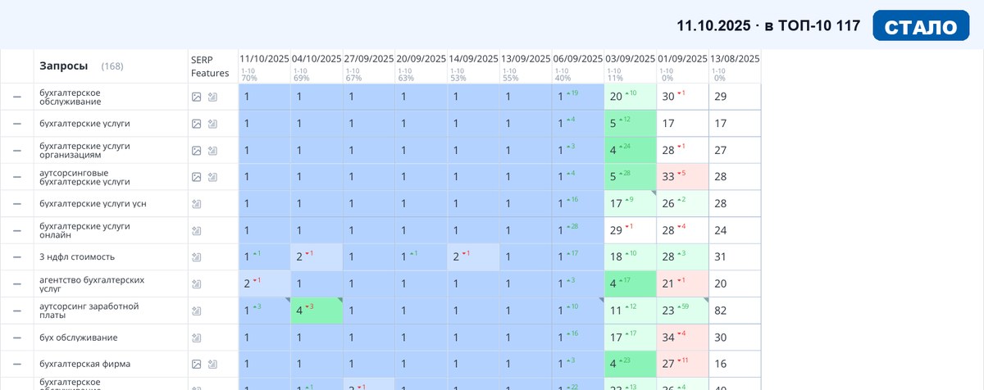Click the pink cell 34 for бух обслуживание

tap(683, 338)
